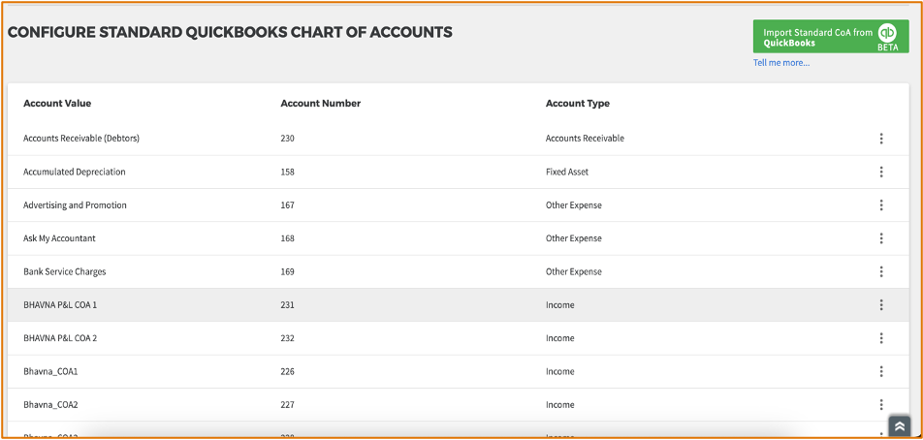Click Income type for Bhavna_COA1
Image resolution: width=923 pixels, height=440 pixels.
pos(559,372)
